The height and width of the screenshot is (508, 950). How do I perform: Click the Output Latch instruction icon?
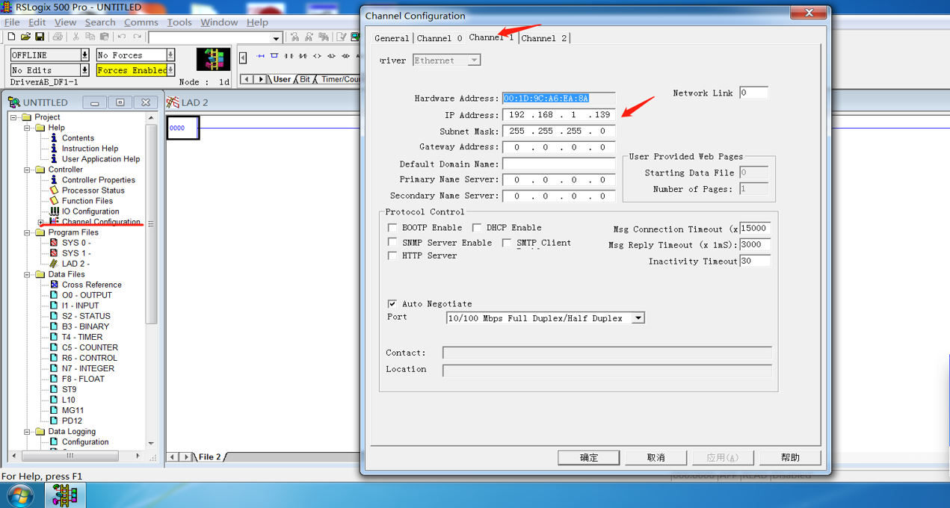pyautogui.click(x=331, y=56)
